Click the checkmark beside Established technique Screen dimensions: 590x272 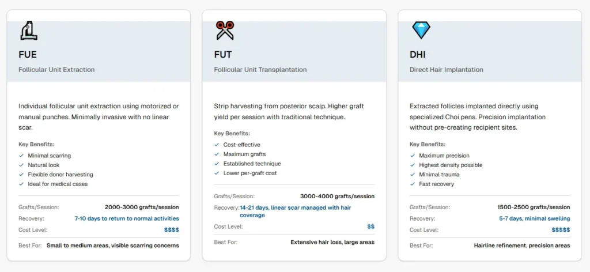tap(217, 164)
